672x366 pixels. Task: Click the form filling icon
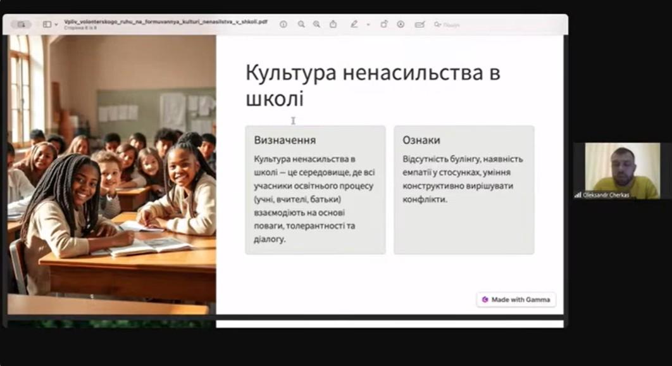(x=419, y=24)
